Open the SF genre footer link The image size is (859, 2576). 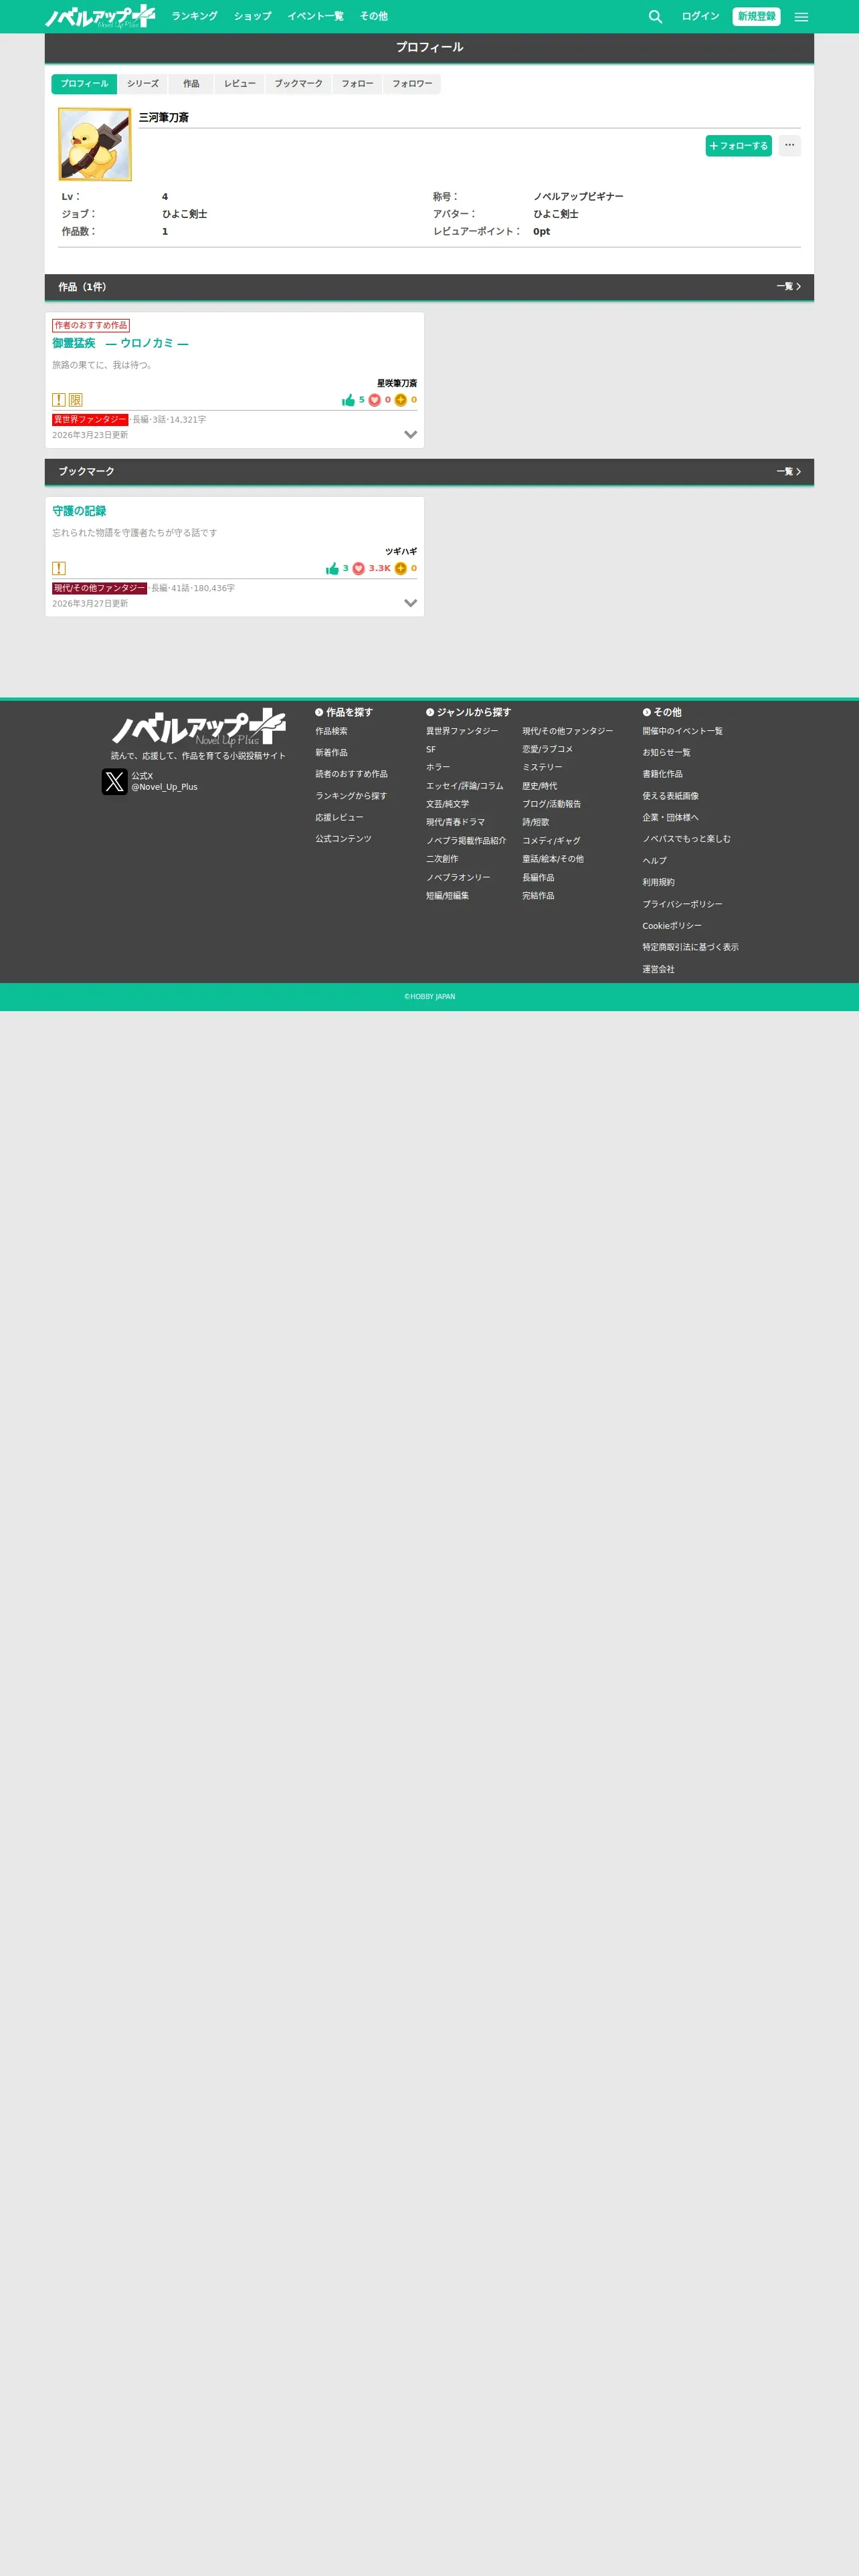431,749
